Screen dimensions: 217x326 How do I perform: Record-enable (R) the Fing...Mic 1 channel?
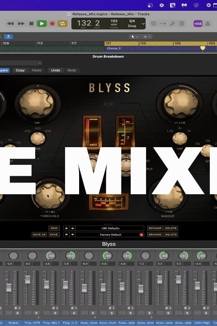tap(53, 308)
